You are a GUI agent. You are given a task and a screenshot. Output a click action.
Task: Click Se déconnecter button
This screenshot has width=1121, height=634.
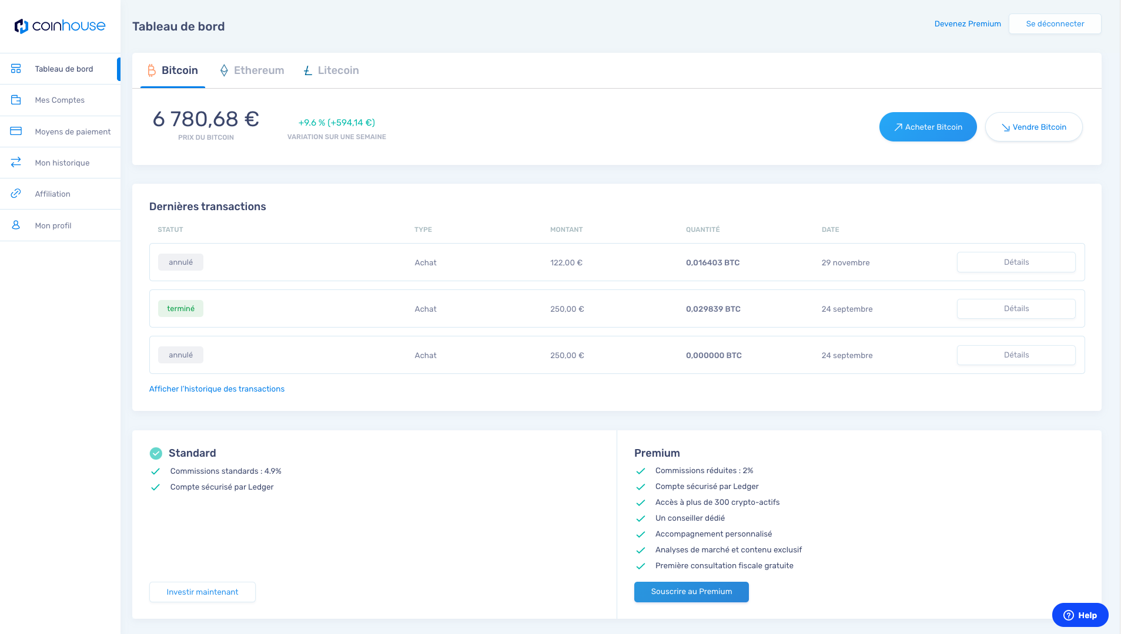click(1055, 23)
